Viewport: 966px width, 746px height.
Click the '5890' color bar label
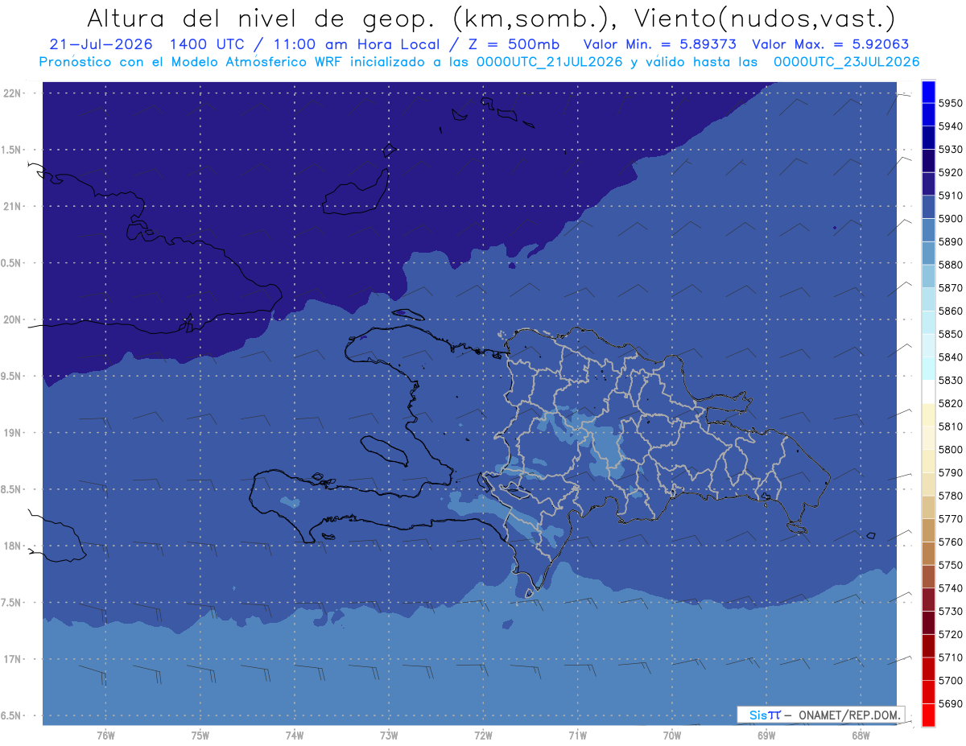coord(950,242)
